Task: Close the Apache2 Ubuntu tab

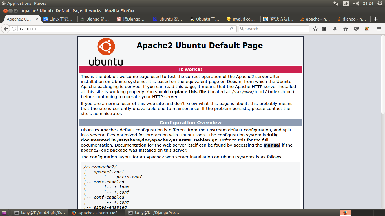Action: tap(37, 19)
